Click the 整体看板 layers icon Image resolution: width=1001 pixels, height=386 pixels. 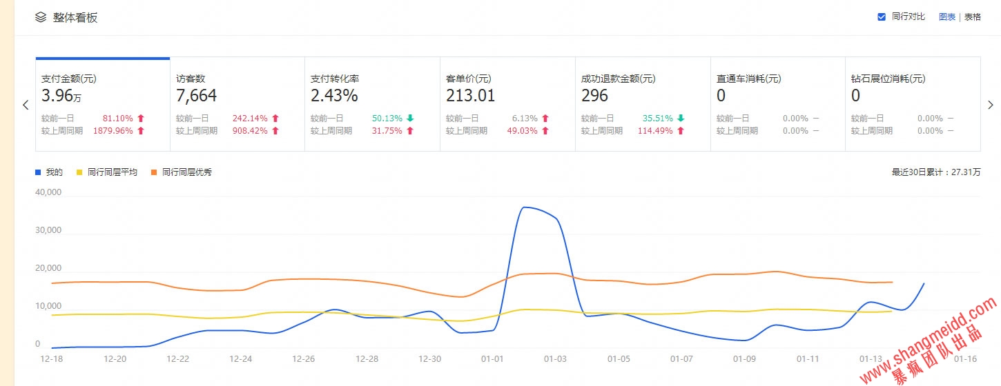(41, 17)
